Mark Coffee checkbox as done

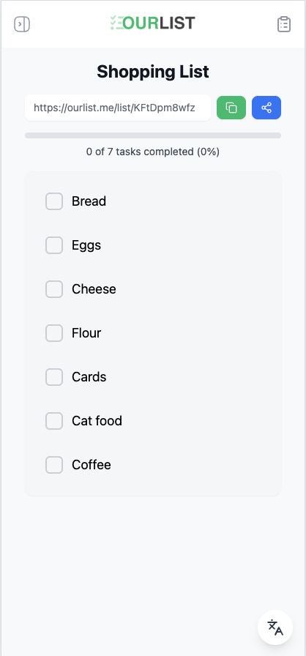pyautogui.click(x=54, y=465)
